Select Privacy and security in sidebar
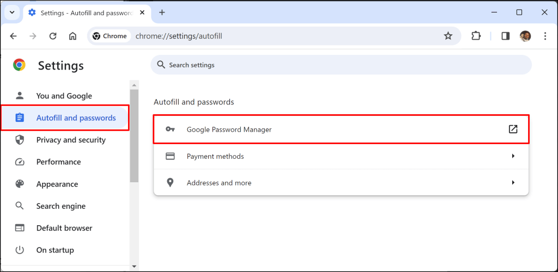 [x=70, y=140]
